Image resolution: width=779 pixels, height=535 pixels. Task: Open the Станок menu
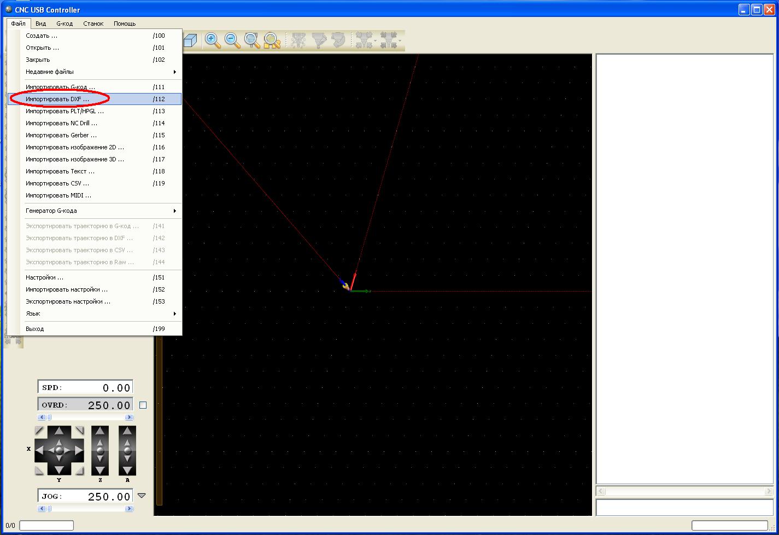pyautogui.click(x=93, y=24)
